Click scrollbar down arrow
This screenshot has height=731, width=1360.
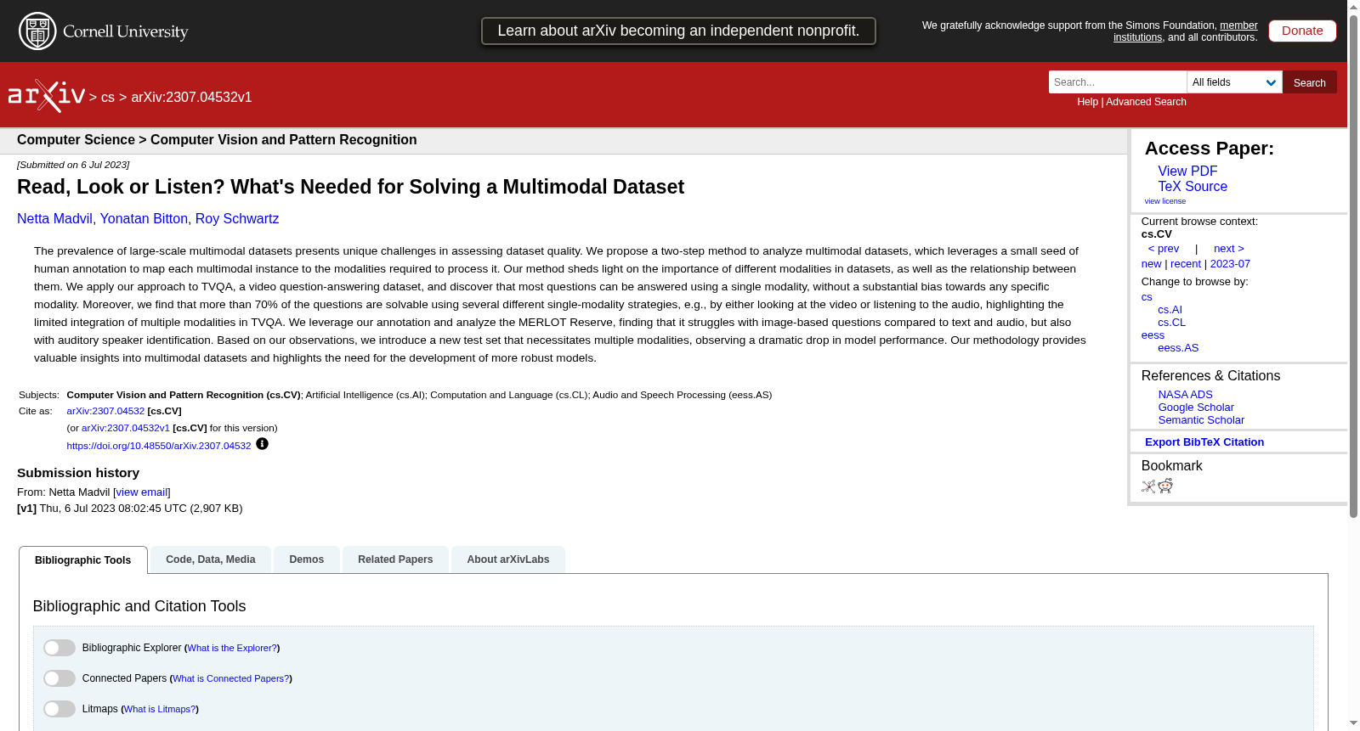point(1353,723)
